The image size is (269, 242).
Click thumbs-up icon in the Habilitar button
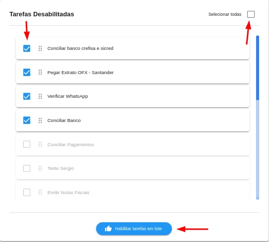coord(108,229)
